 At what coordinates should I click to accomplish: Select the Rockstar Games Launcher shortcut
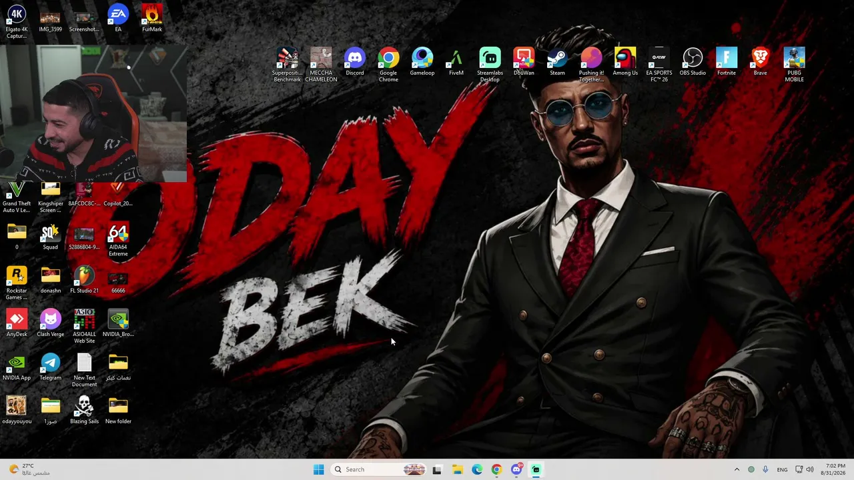point(17,283)
